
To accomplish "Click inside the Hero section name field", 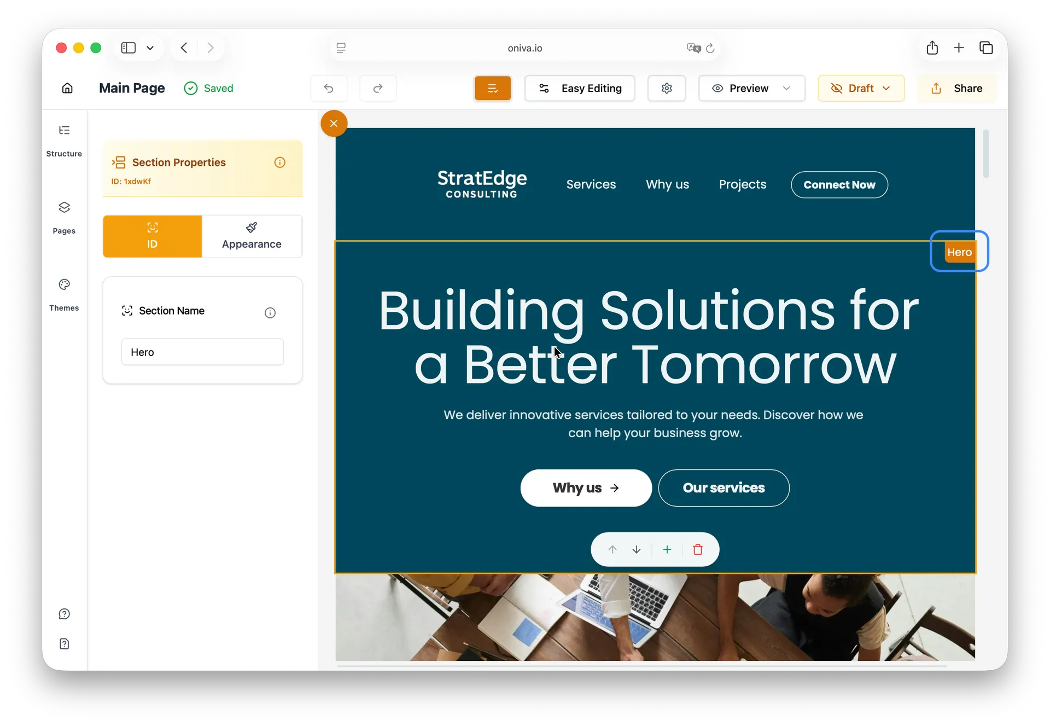I will 202,352.
